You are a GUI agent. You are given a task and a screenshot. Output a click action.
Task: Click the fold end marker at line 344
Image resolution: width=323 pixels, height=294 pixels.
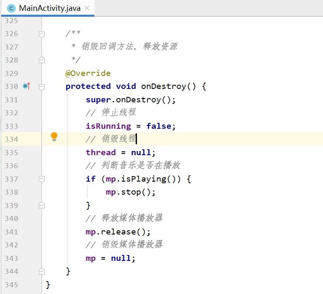pos(42,271)
